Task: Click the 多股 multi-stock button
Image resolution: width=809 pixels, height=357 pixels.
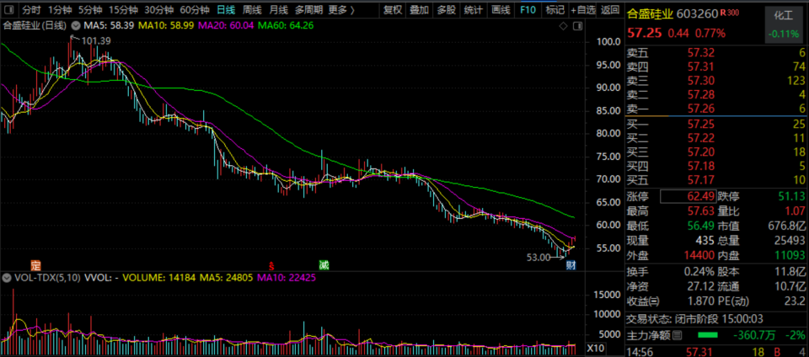Action: (447, 9)
